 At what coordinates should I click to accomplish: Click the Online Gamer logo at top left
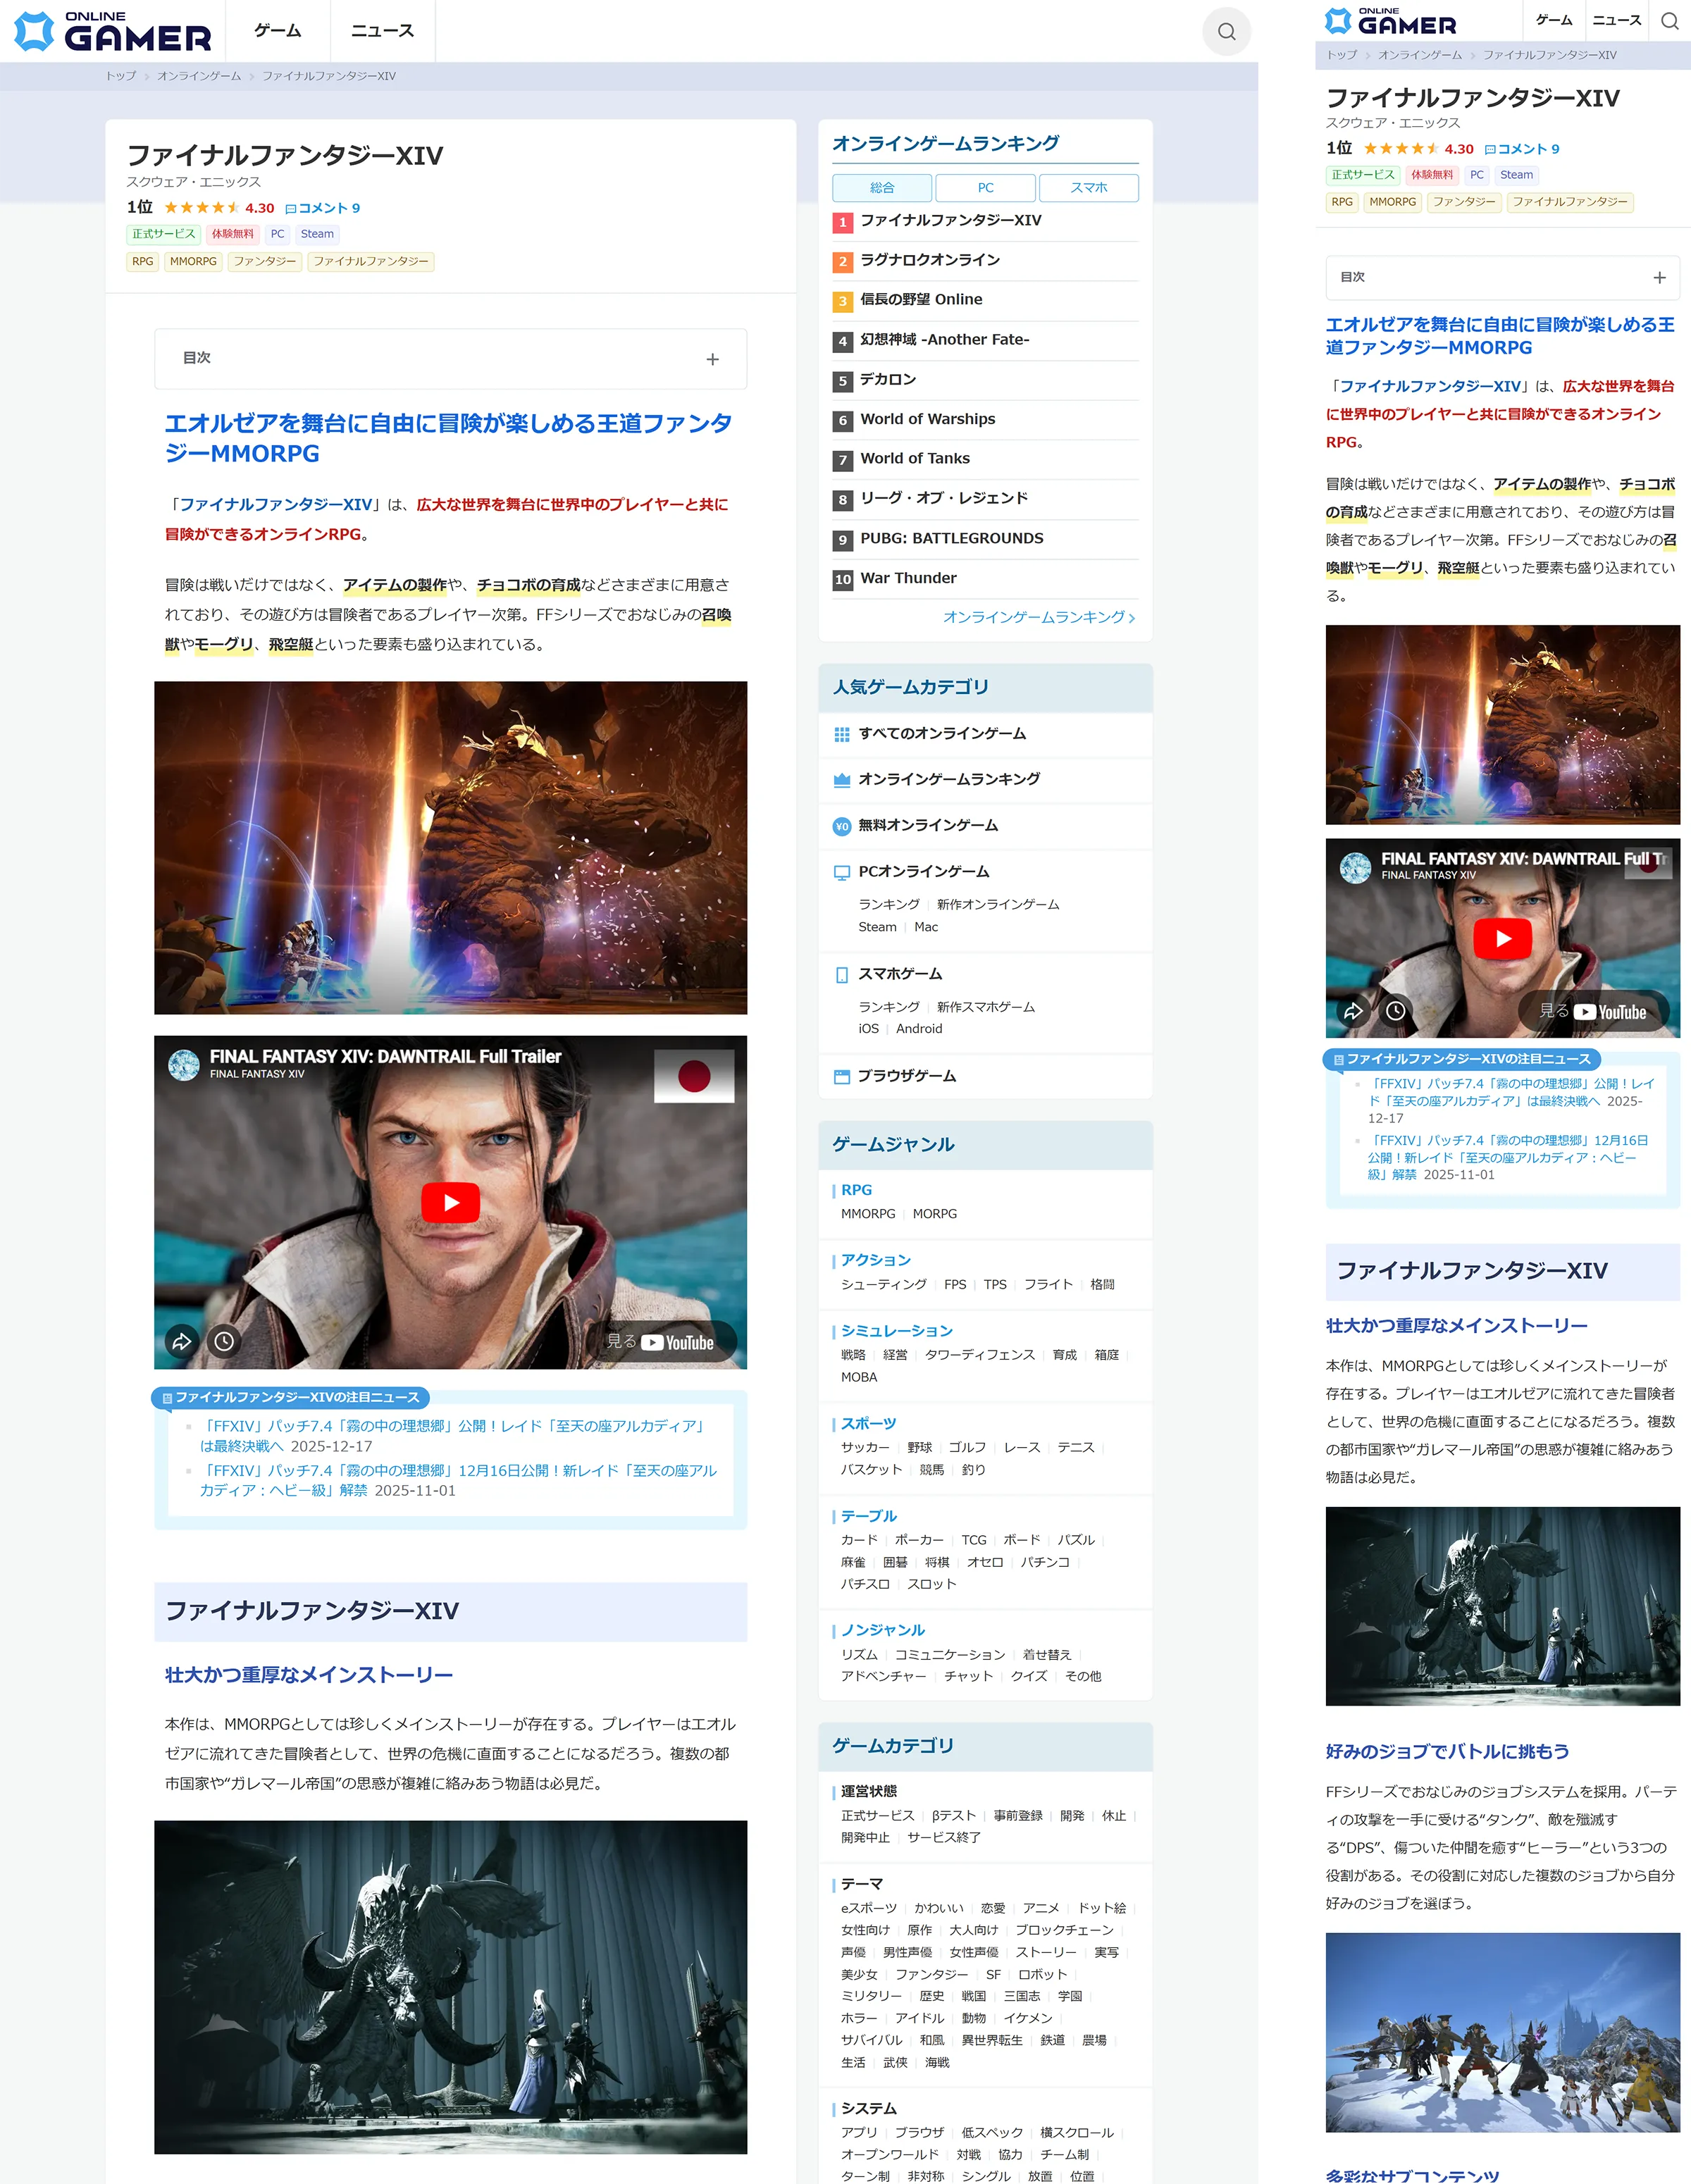113,32
